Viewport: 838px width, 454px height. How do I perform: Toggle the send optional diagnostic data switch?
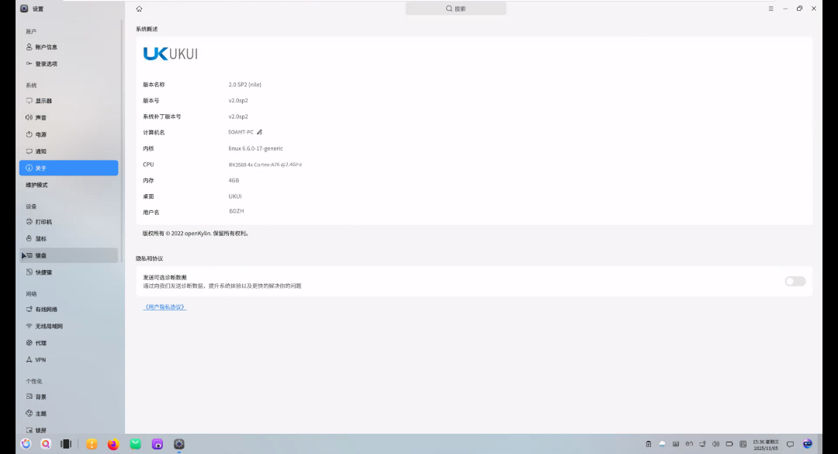click(795, 281)
